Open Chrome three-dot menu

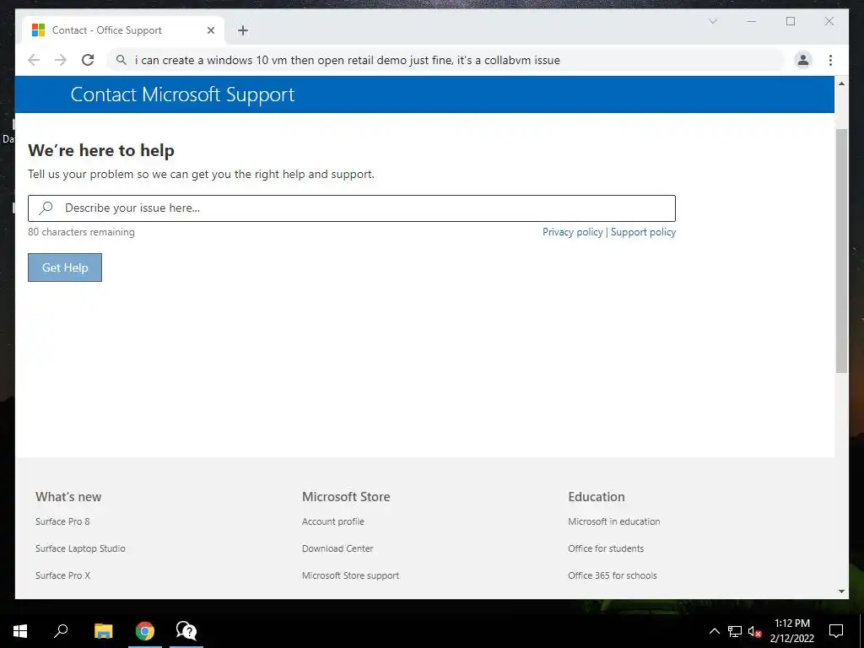(x=830, y=60)
